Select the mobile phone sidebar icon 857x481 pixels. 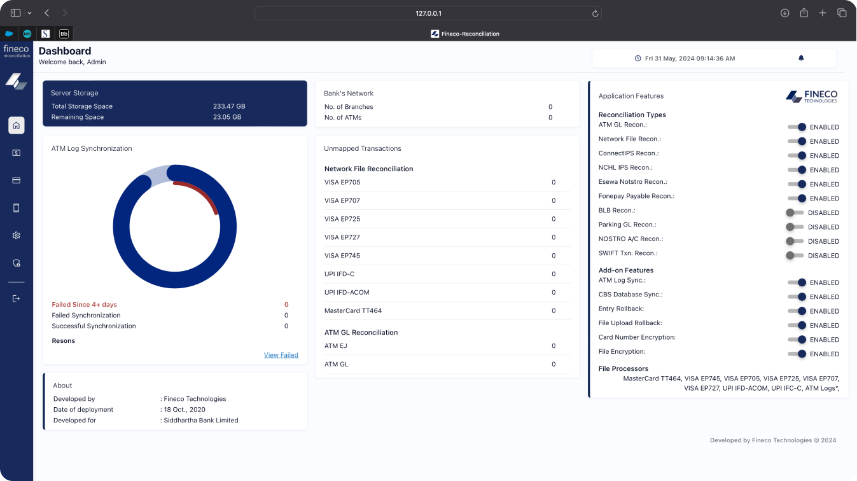click(x=17, y=208)
